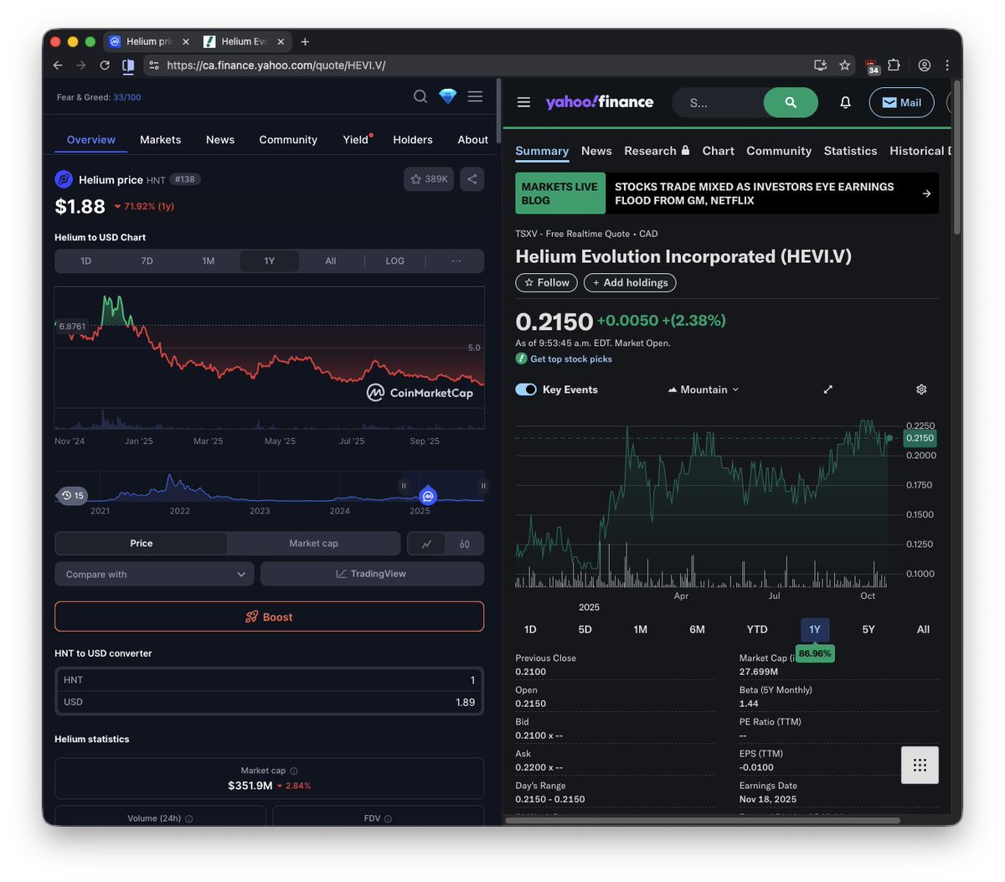Switch chart metric to Market cap
1005x882 pixels.
pyautogui.click(x=313, y=544)
